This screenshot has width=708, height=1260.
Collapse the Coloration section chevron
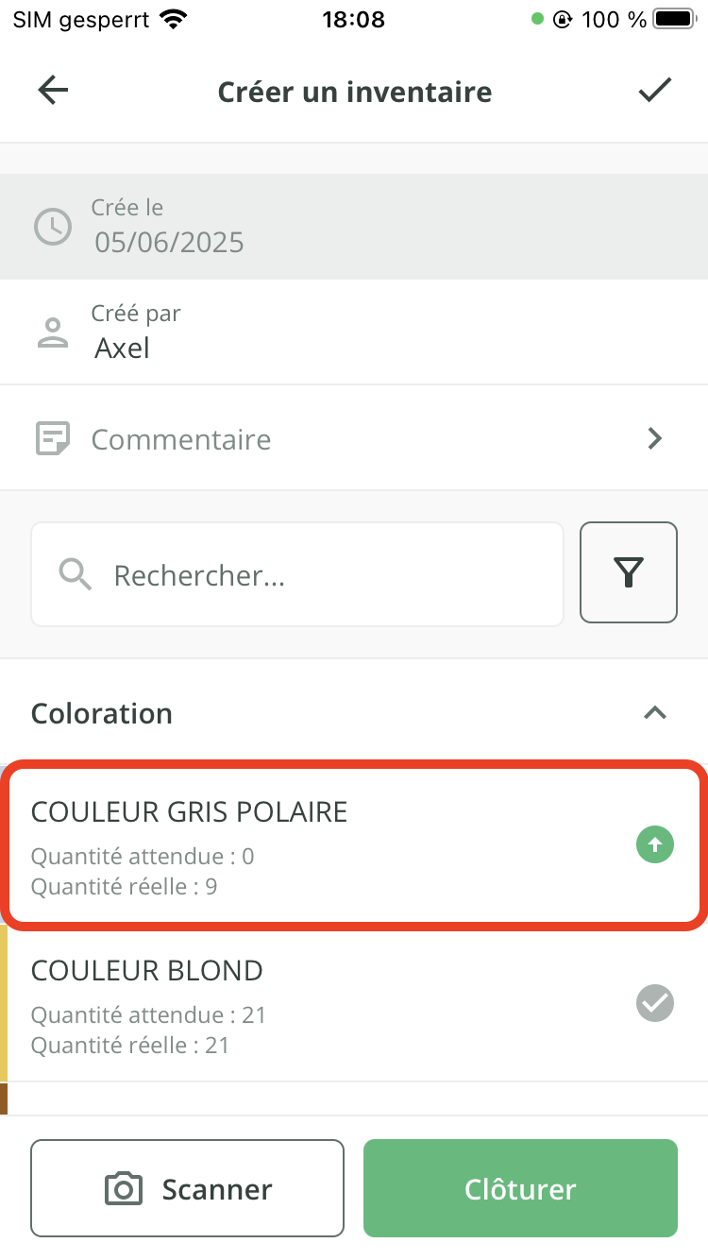tap(655, 713)
